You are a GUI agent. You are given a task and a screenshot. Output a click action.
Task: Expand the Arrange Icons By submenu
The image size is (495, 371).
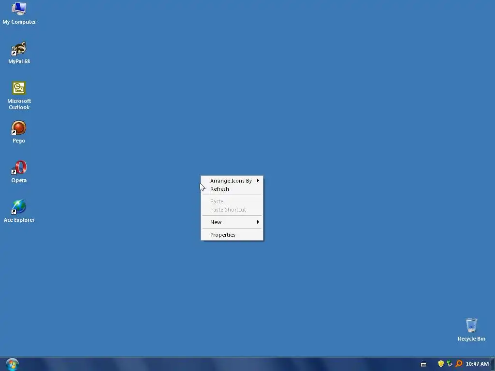tap(232, 181)
